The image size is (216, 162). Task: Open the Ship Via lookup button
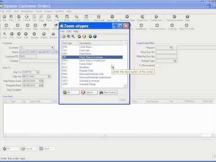49,76
